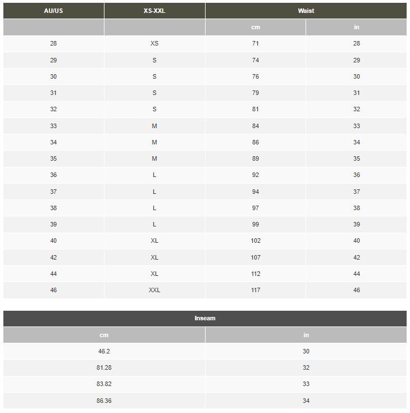
Task: Click inseam value 86.36 cm
Action: click(x=104, y=401)
